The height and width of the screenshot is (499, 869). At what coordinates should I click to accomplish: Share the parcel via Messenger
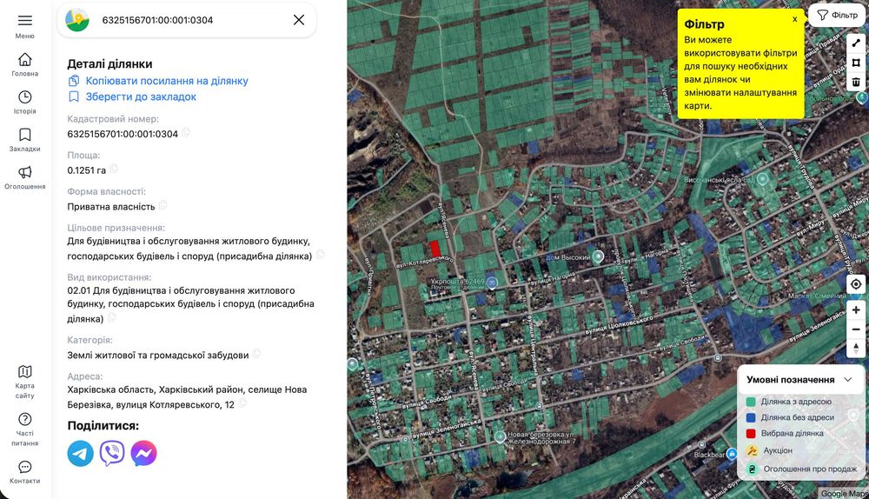click(x=143, y=454)
